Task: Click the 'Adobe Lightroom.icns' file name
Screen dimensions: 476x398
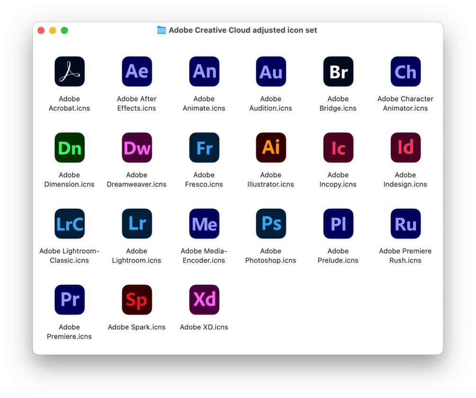Action: point(136,256)
